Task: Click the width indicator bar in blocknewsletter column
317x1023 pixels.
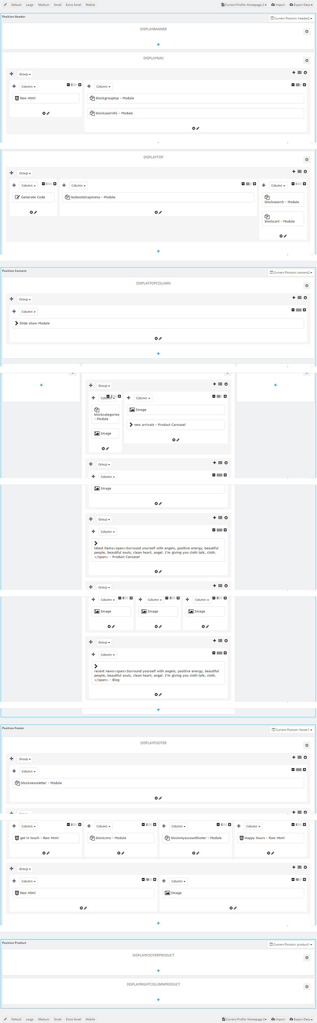Action: pos(299,769)
